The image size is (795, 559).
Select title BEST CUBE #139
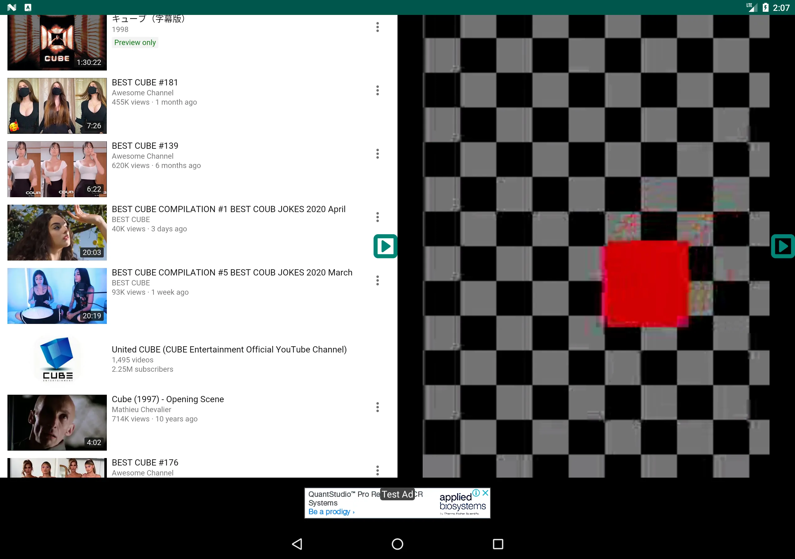pyautogui.click(x=145, y=146)
